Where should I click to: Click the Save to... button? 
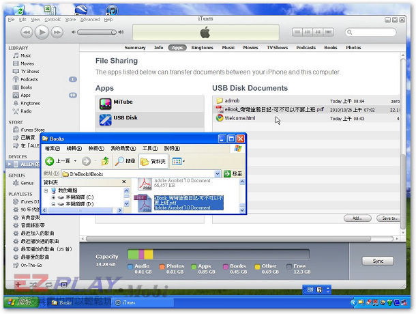[389, 218]
